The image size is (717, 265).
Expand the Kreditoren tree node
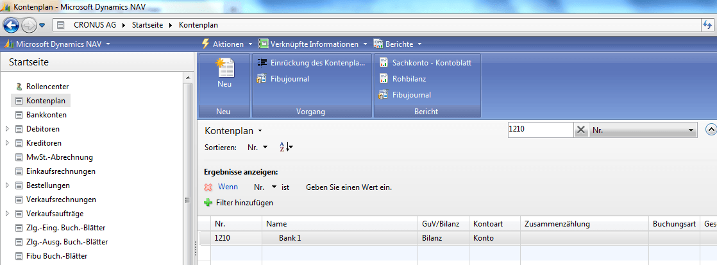click(7, 143)
